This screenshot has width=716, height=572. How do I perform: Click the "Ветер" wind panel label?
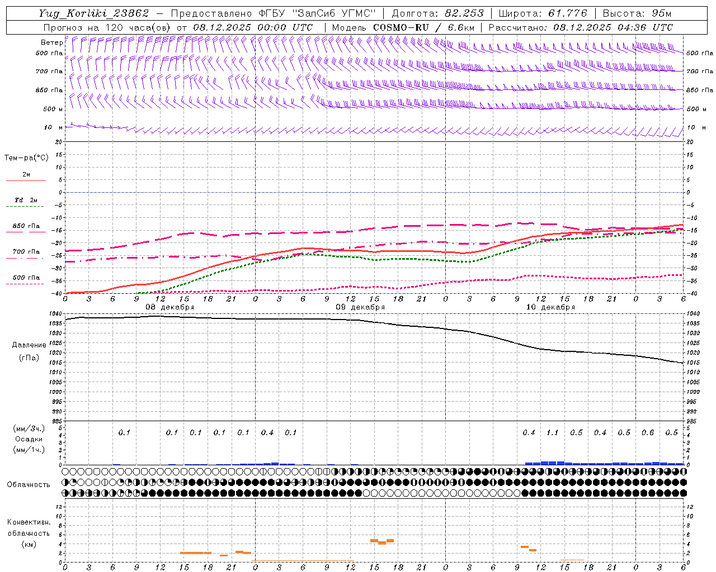[51, 42]
